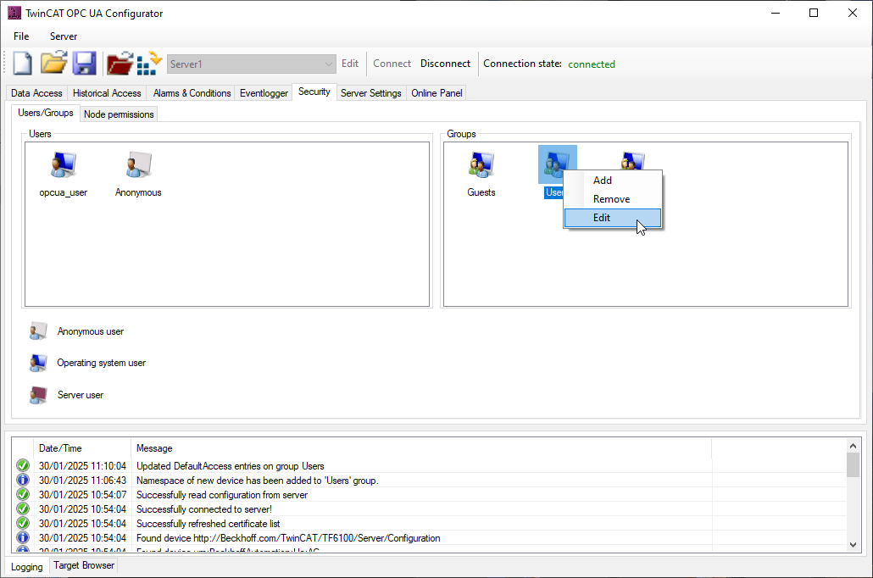Click the Disconnect button
873x578 pixels.
(x=445, y=64)
